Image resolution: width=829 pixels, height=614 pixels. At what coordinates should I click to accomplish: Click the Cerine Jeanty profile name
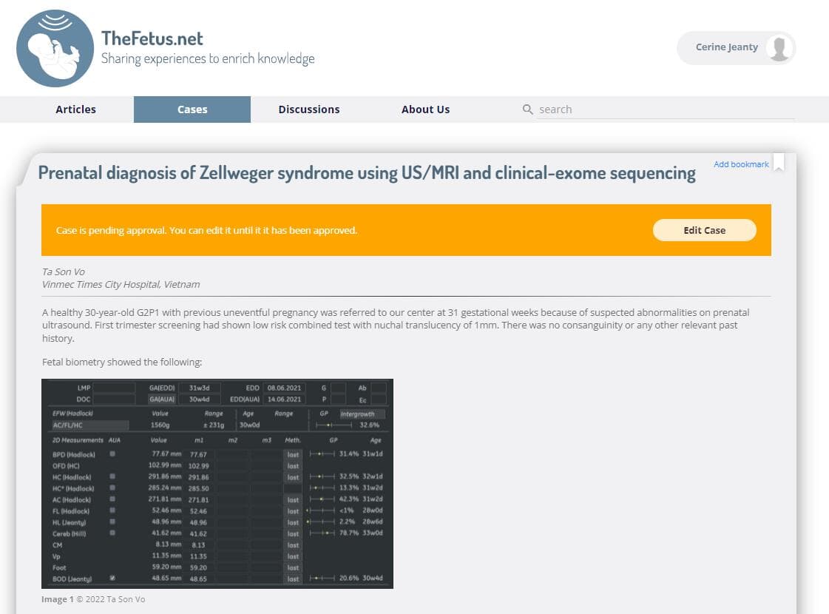tap(726, 47)
